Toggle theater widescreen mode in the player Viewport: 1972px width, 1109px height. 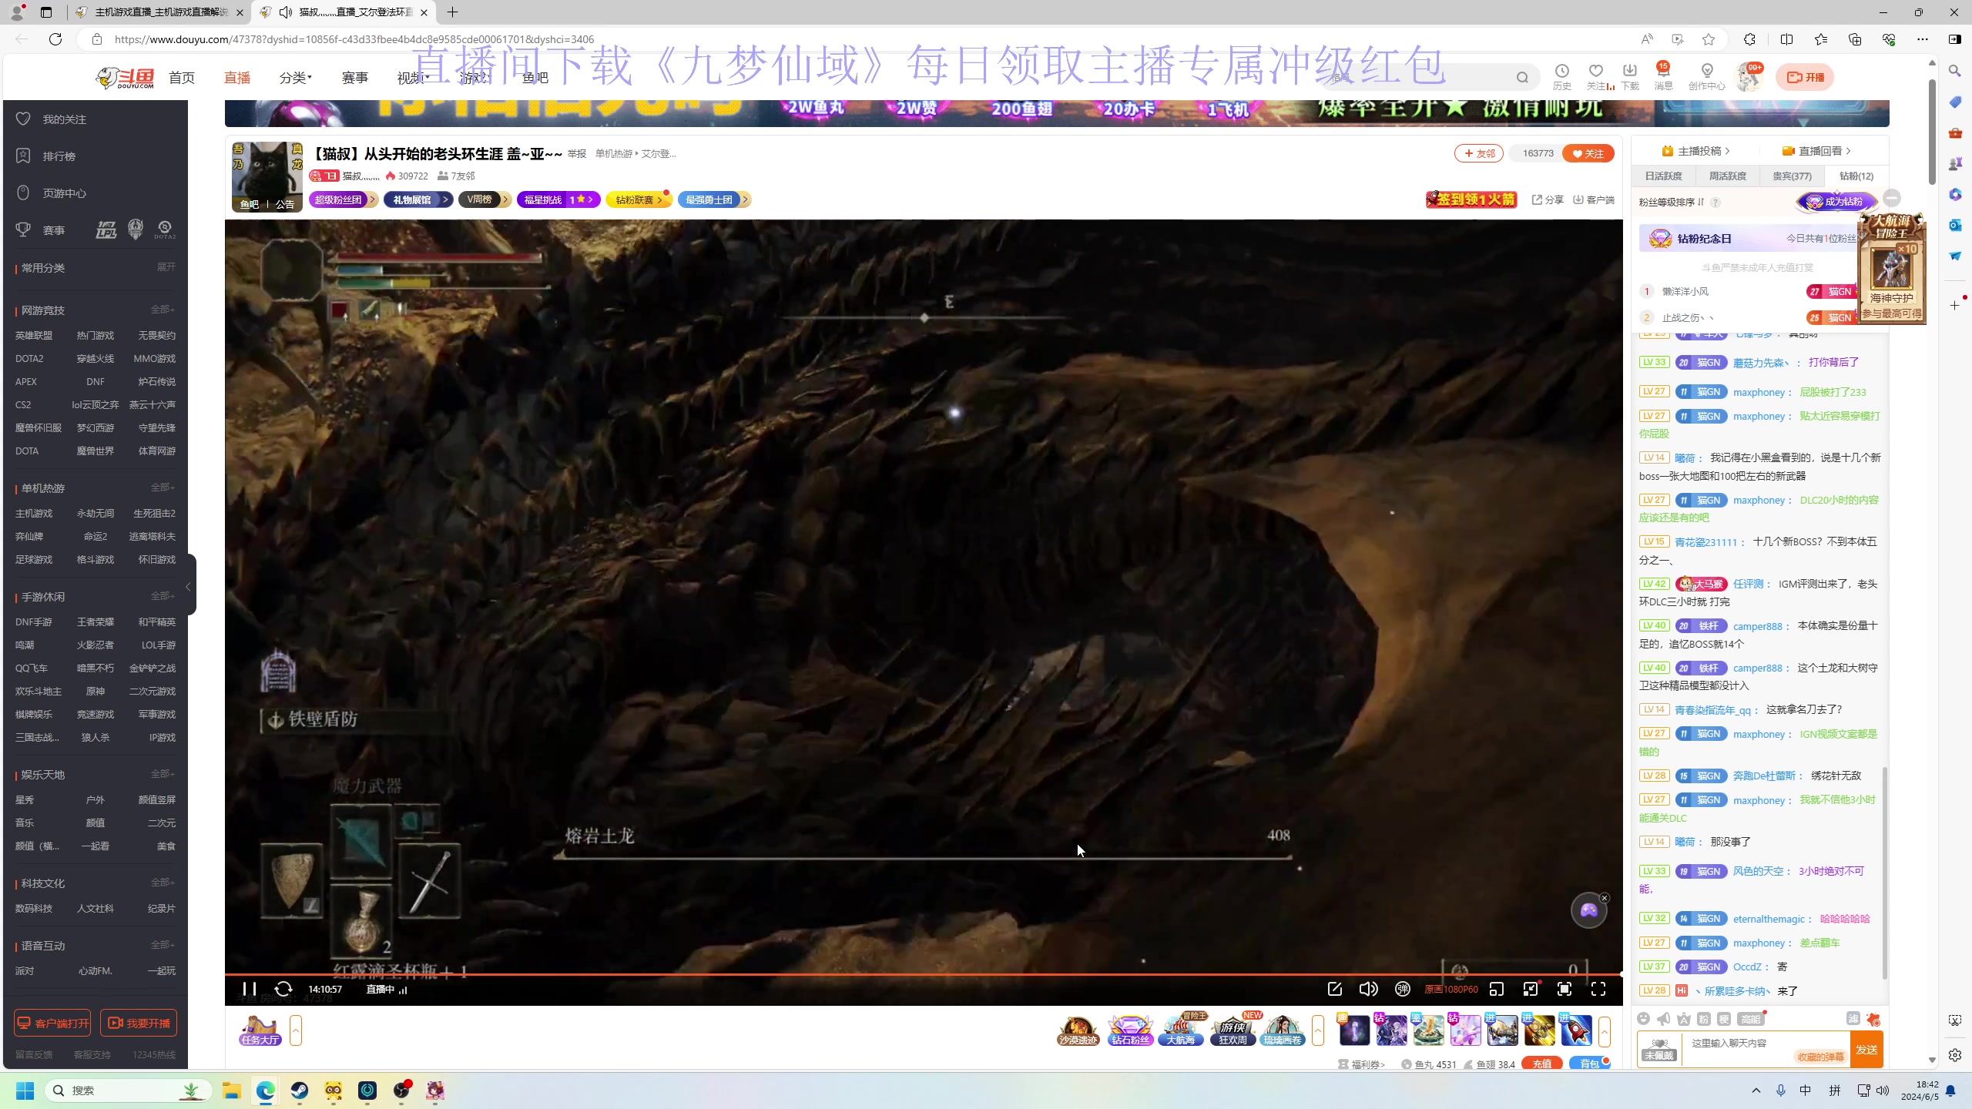click(1531, 989)
